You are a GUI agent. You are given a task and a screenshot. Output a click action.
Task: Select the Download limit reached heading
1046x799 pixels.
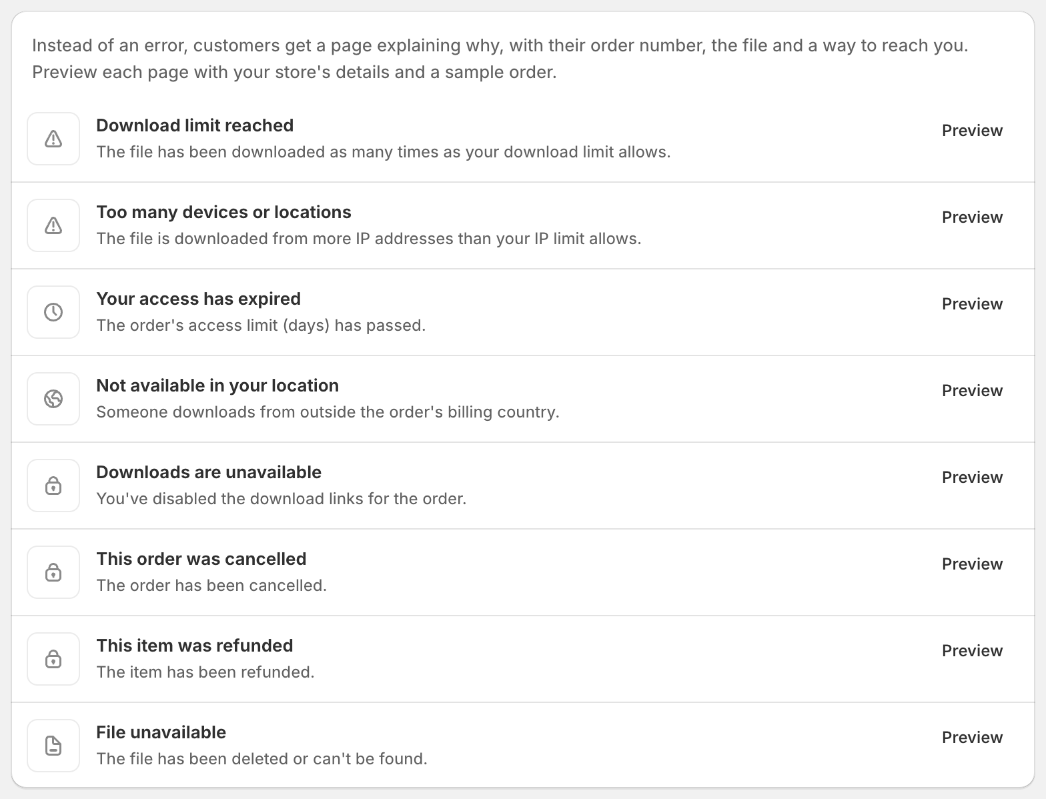195,125
